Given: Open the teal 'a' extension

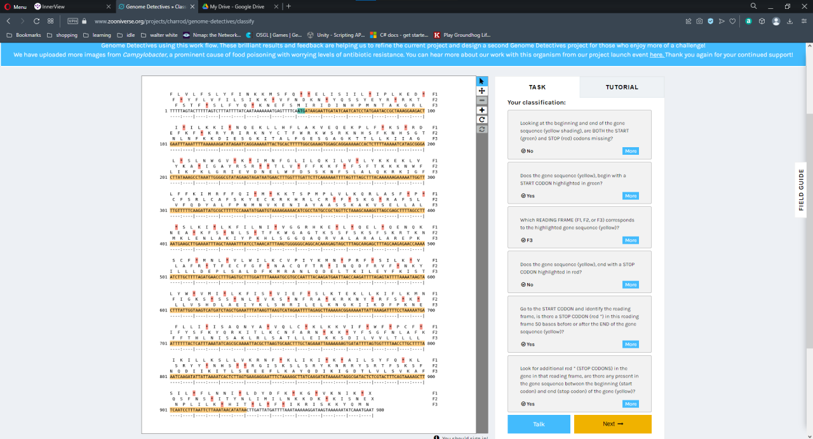Looking at the screenshot, I should 749,21.
